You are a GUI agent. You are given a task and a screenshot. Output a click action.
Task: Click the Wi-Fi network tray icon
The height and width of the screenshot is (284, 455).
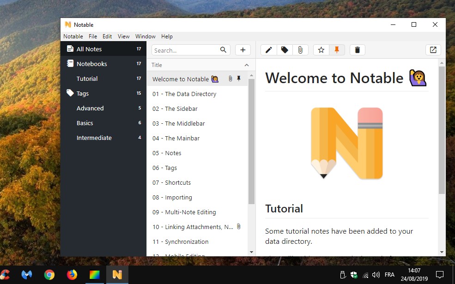click(x=366, y=275)
